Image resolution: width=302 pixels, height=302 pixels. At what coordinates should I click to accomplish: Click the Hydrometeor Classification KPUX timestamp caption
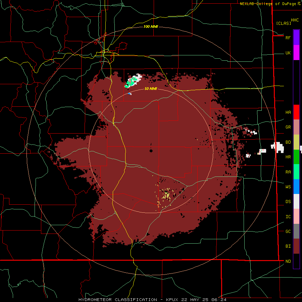coord(153,300)
